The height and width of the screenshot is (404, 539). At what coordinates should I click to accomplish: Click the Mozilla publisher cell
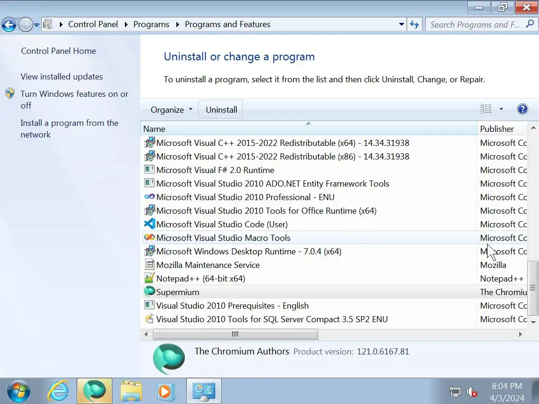pos(493,265)
